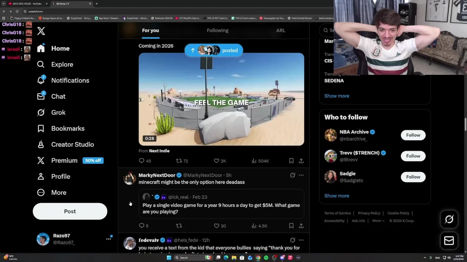Open the Privacy Policy link
Screen dimensions: 467x262
pyautogui.click(x=369, y=213)
